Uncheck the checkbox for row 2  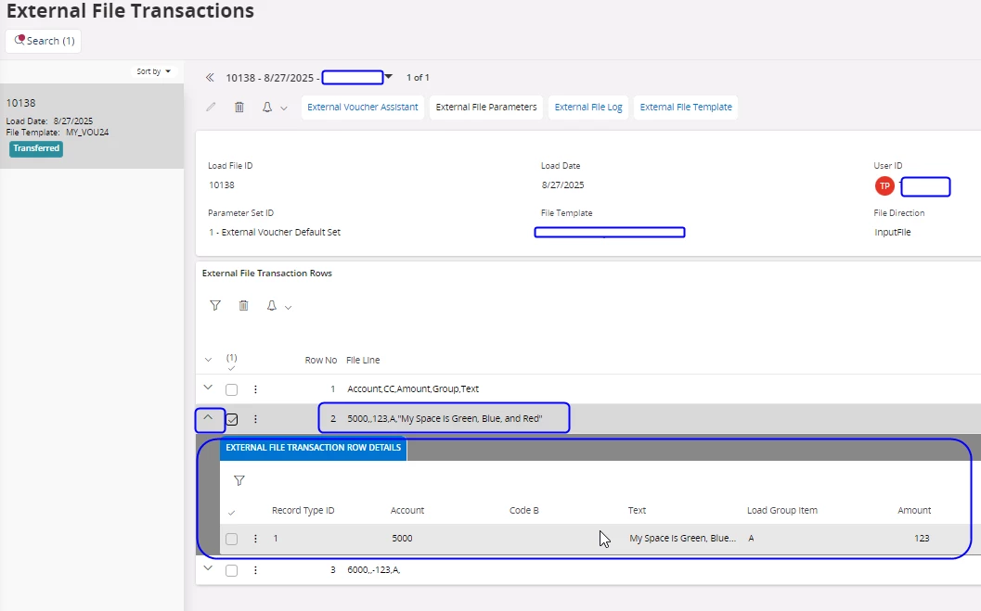[x=232, y=419]
